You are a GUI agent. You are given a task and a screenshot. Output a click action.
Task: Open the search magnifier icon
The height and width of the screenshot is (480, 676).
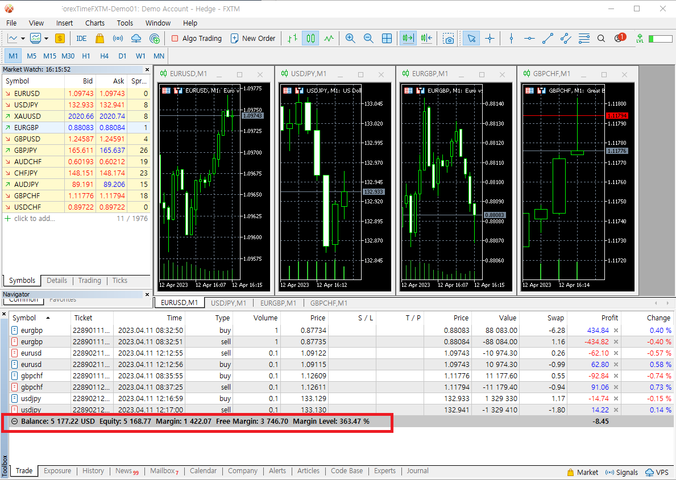pyautogui.click(x=601, y=39)
